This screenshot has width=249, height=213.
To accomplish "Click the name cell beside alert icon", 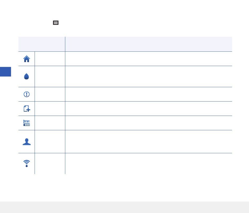I will pos(50,94).
